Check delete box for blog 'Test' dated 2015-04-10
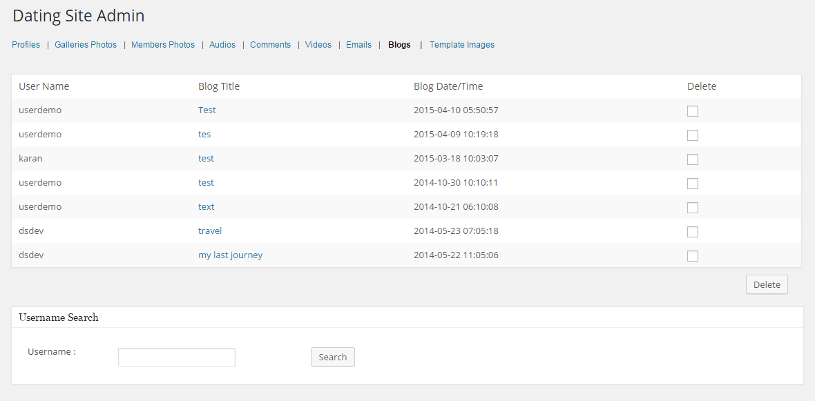 point(692,111)
